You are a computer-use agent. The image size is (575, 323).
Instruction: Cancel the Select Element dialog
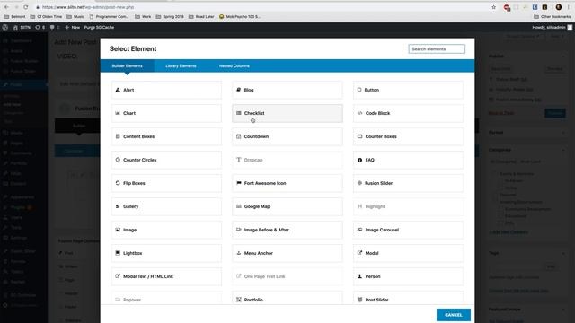[x=454, y=315]
